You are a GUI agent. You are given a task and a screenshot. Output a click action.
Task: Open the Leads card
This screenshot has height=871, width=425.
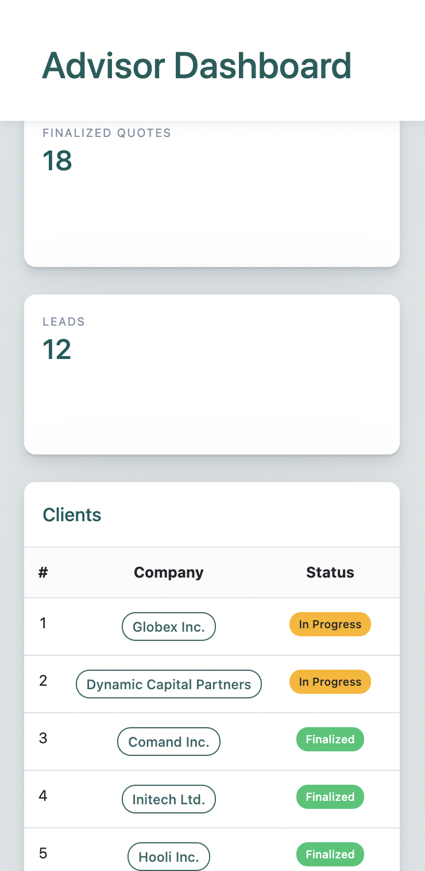point(211,374)
